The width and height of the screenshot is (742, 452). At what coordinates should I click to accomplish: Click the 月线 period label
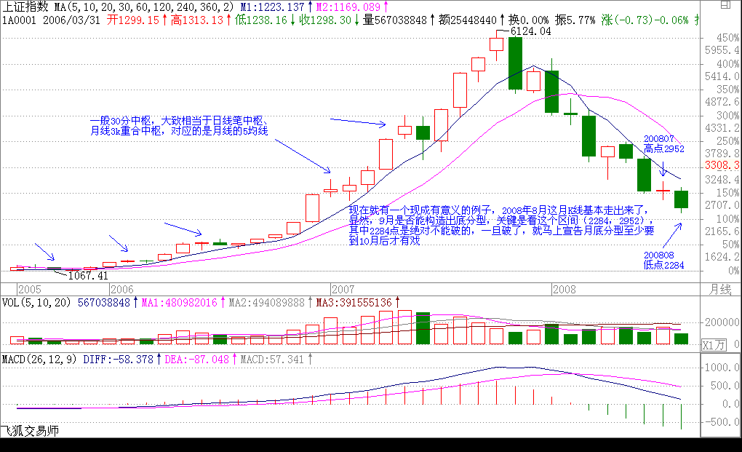[x=719, y=289]
